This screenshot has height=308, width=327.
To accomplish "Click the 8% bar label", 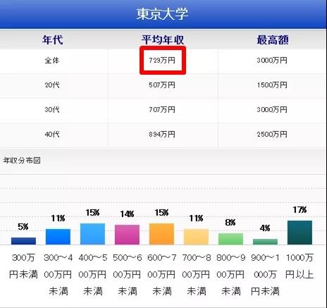I will click(230, 222).
